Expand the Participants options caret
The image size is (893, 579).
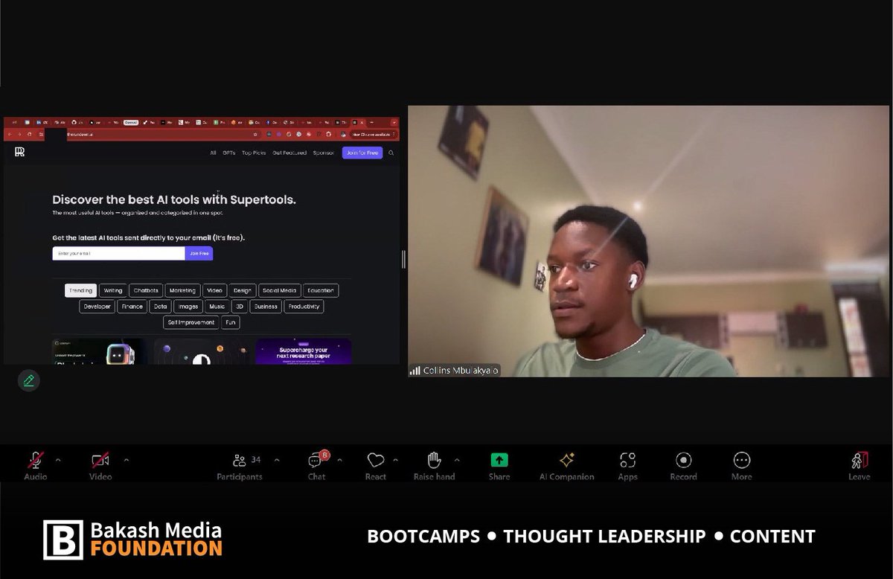coord(277,460)
